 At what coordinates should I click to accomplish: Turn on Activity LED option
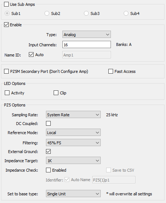click(7, 93)
